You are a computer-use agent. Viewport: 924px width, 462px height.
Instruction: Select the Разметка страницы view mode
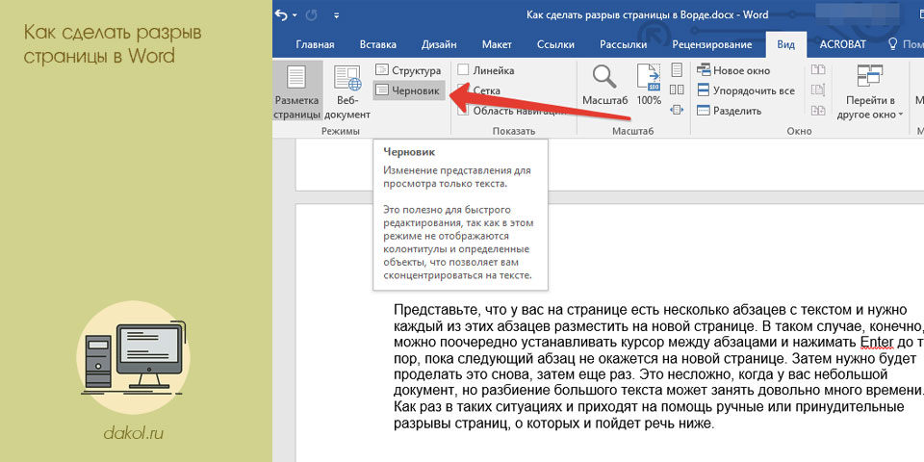297,92
